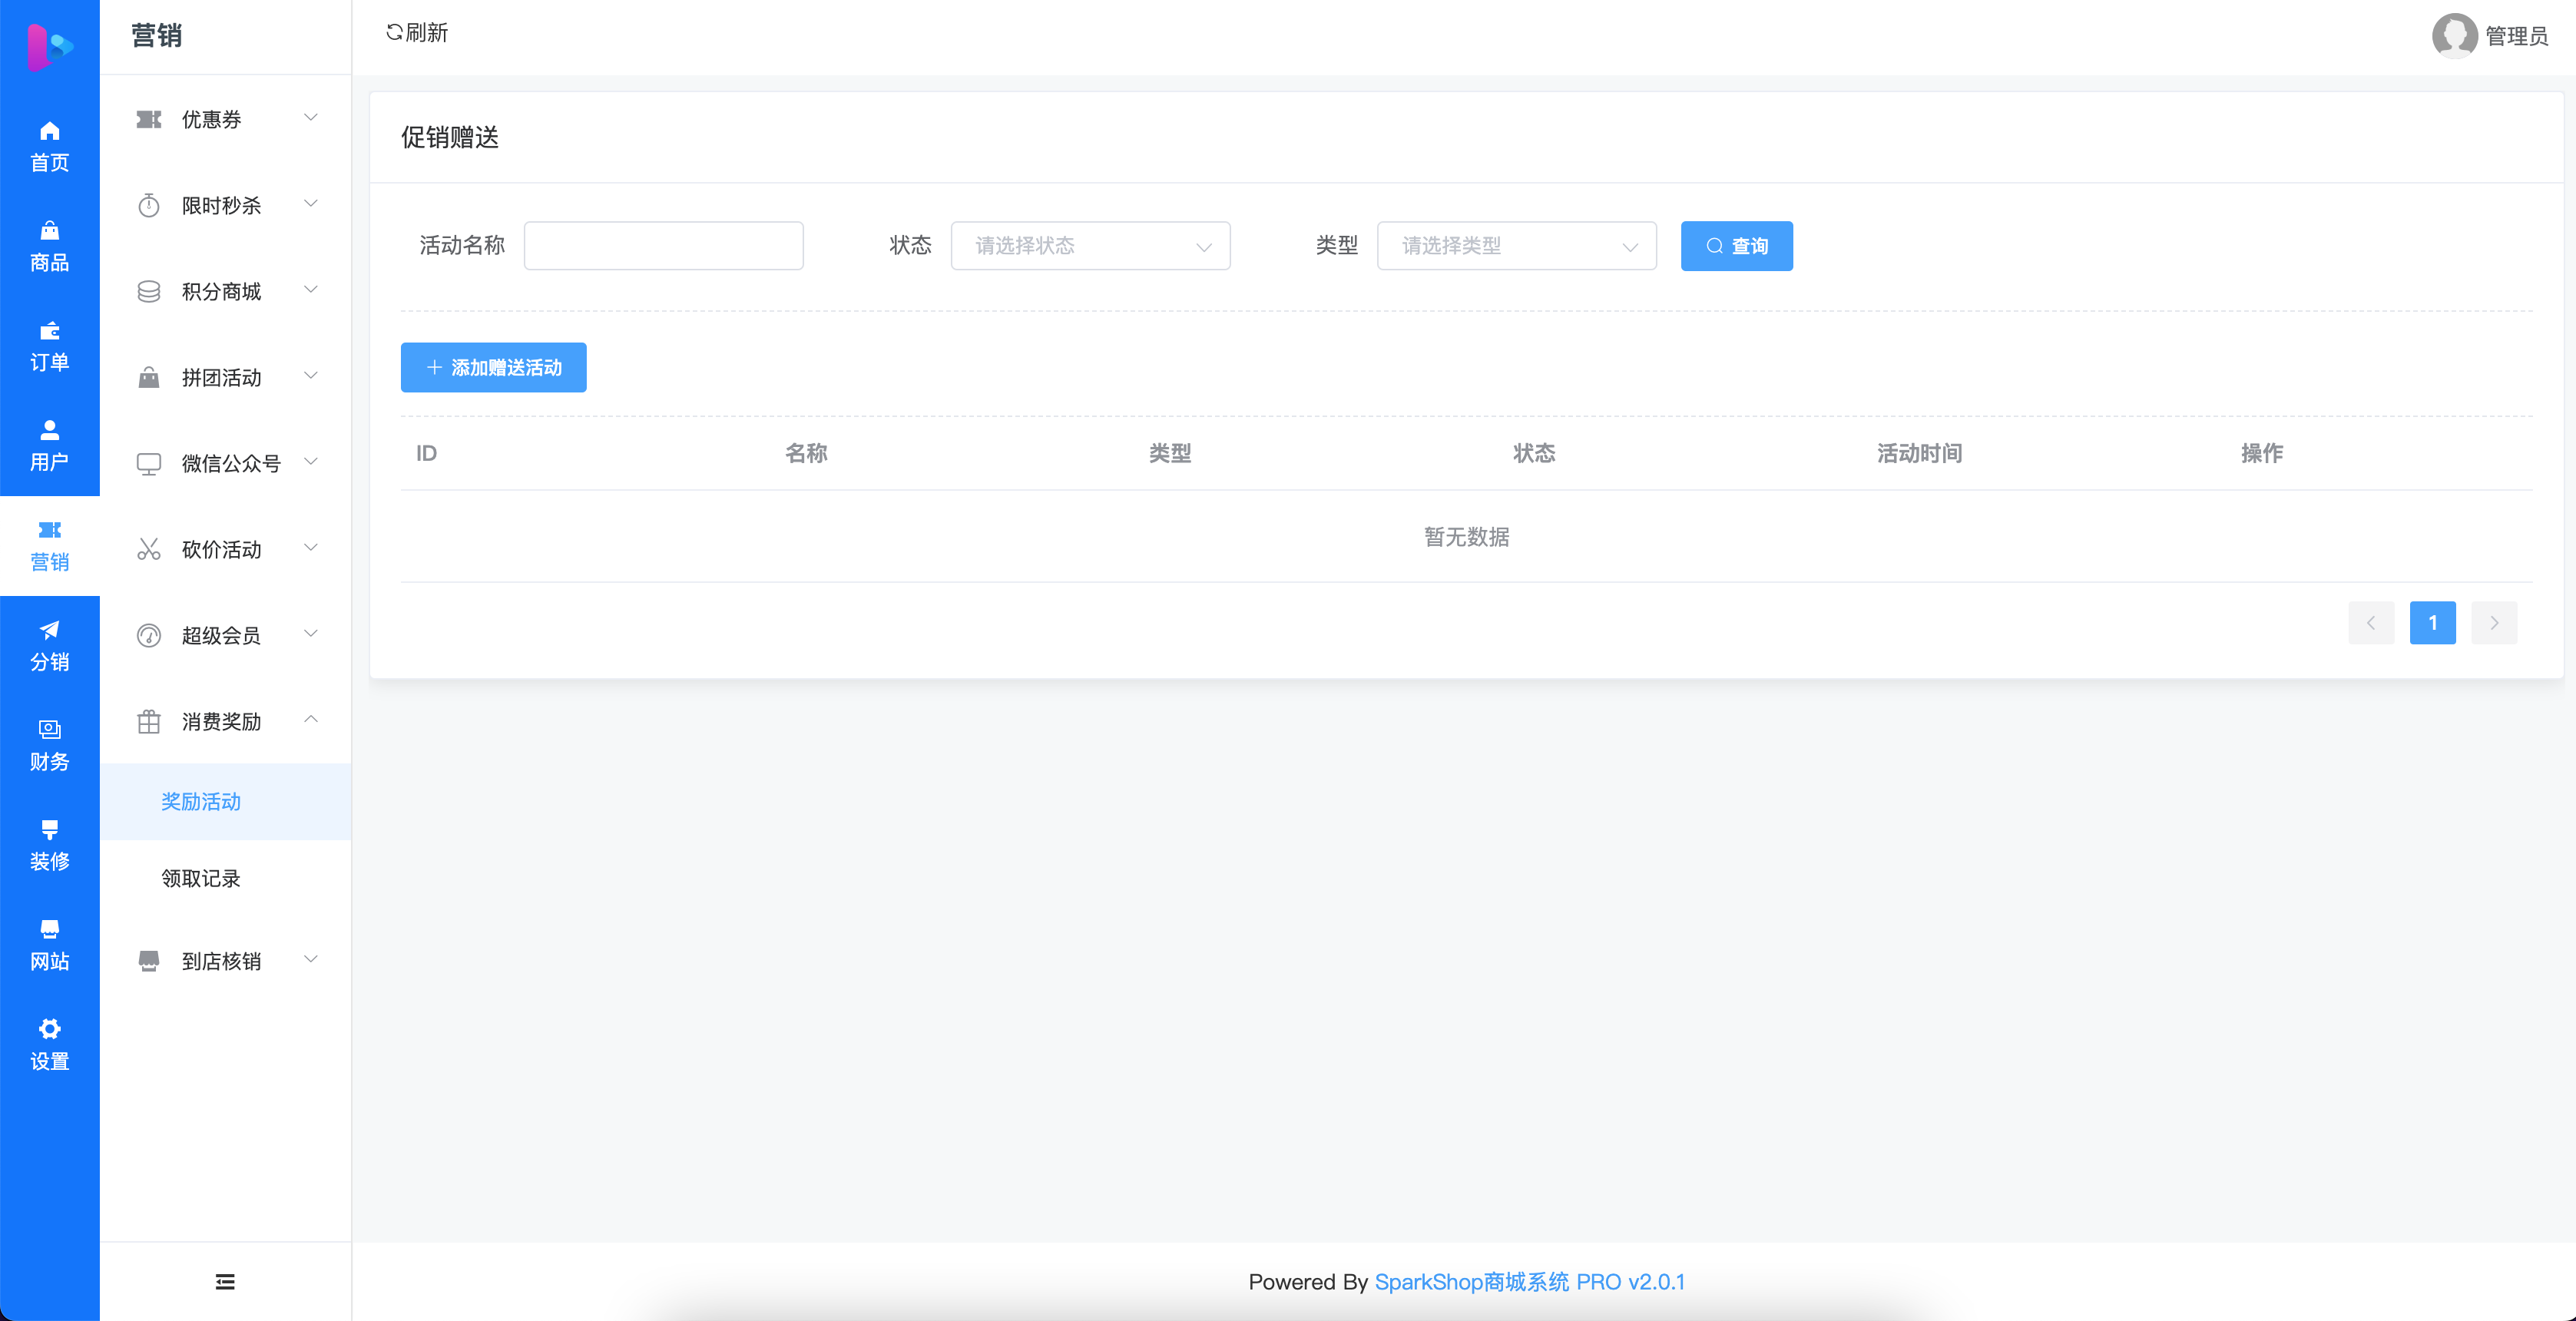The image size is (2576, 1321).
Task: Expand the 优惠券 chevron
Action: pyautogui.click(x=311, y=118)
